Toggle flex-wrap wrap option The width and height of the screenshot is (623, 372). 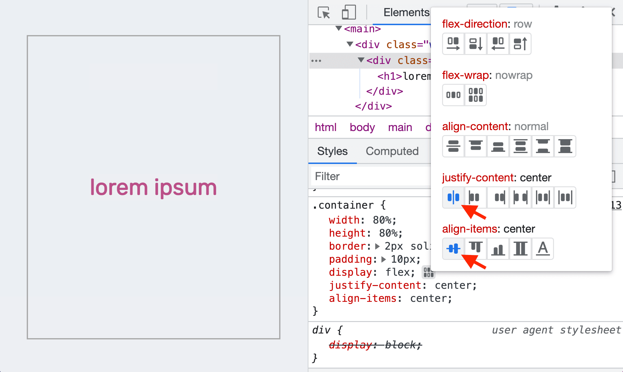(475, 95)
